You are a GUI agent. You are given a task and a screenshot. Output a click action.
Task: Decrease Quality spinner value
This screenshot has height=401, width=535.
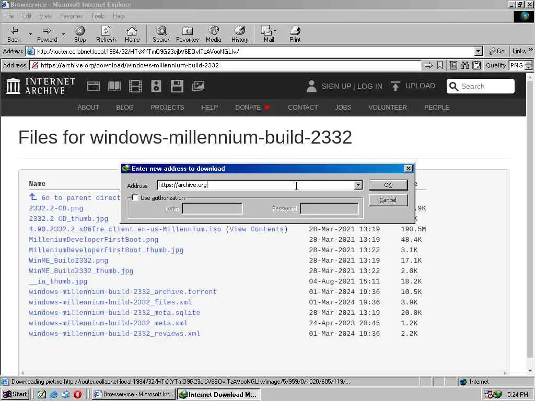tap(529, 67)
